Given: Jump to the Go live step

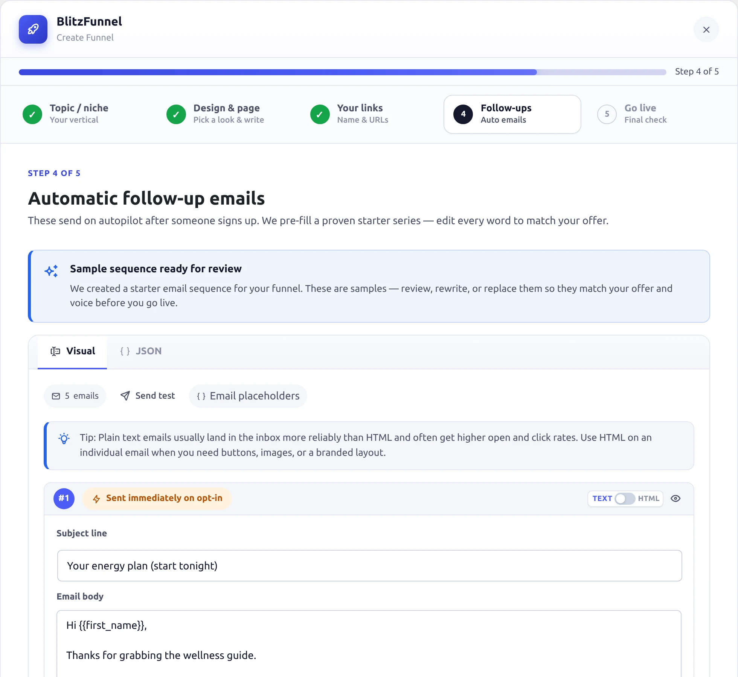Looking at the screenshot, I should 632,114.
